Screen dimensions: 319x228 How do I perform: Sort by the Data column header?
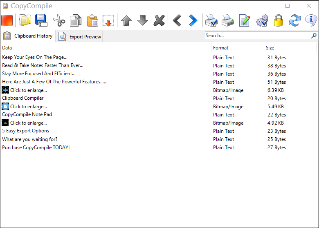(106, 48)
